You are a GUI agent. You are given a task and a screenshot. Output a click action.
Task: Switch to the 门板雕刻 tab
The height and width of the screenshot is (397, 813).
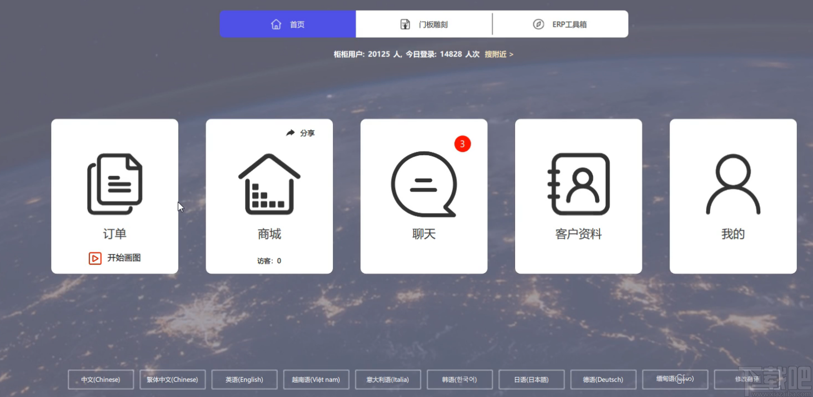tap(424, 24)
